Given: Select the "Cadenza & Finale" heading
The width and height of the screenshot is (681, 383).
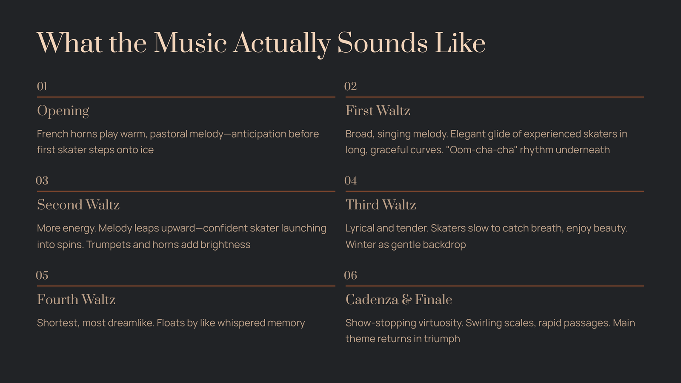Looking at the screenshot, I should (398, 300).
